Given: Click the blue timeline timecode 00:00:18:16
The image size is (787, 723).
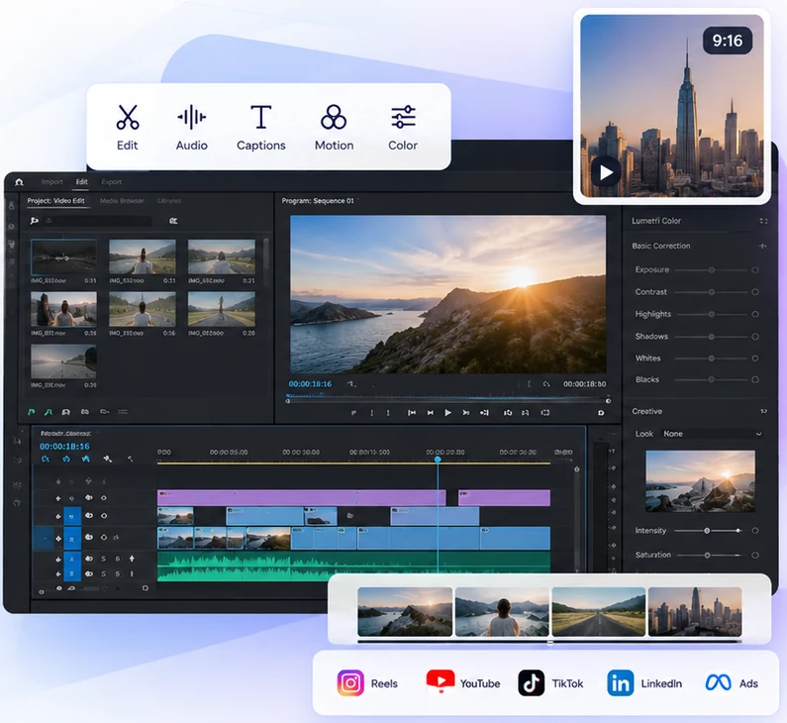Looking at the screenshot, I should 64,446.
